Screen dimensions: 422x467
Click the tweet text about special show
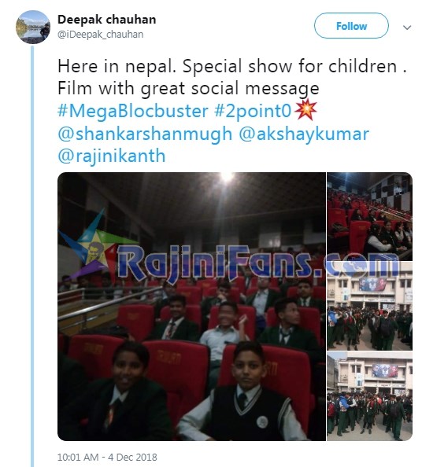click(232, 77)
